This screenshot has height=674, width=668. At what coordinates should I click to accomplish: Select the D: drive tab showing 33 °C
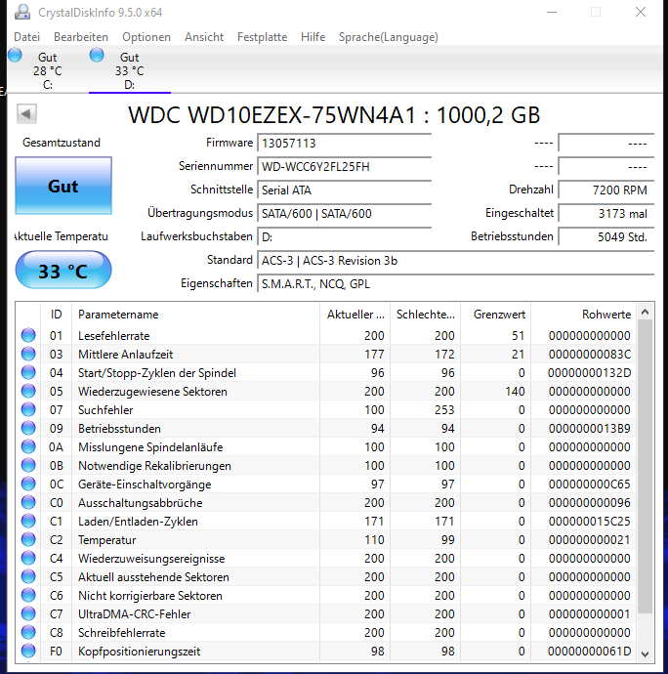click(129, 70)
